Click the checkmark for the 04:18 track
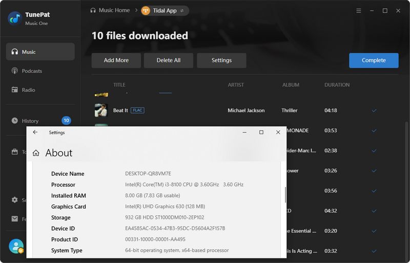 374,111
